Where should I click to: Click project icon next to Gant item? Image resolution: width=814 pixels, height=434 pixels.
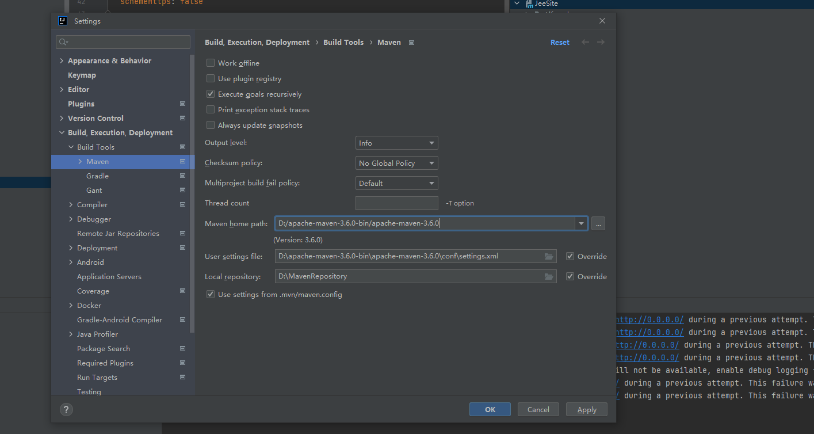[x=182, y=191]
